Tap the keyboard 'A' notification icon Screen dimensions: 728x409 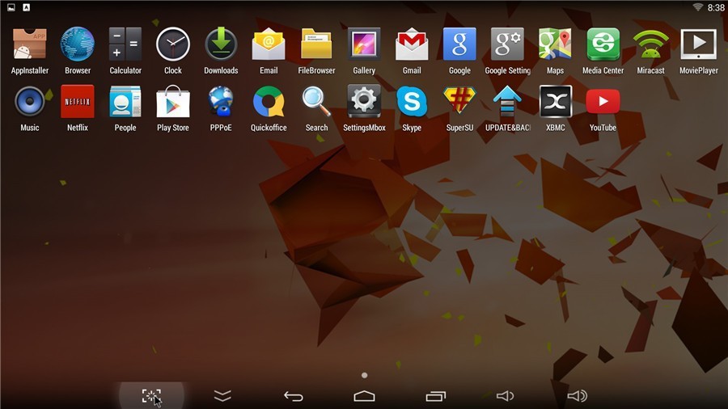(x=27, y=7)
